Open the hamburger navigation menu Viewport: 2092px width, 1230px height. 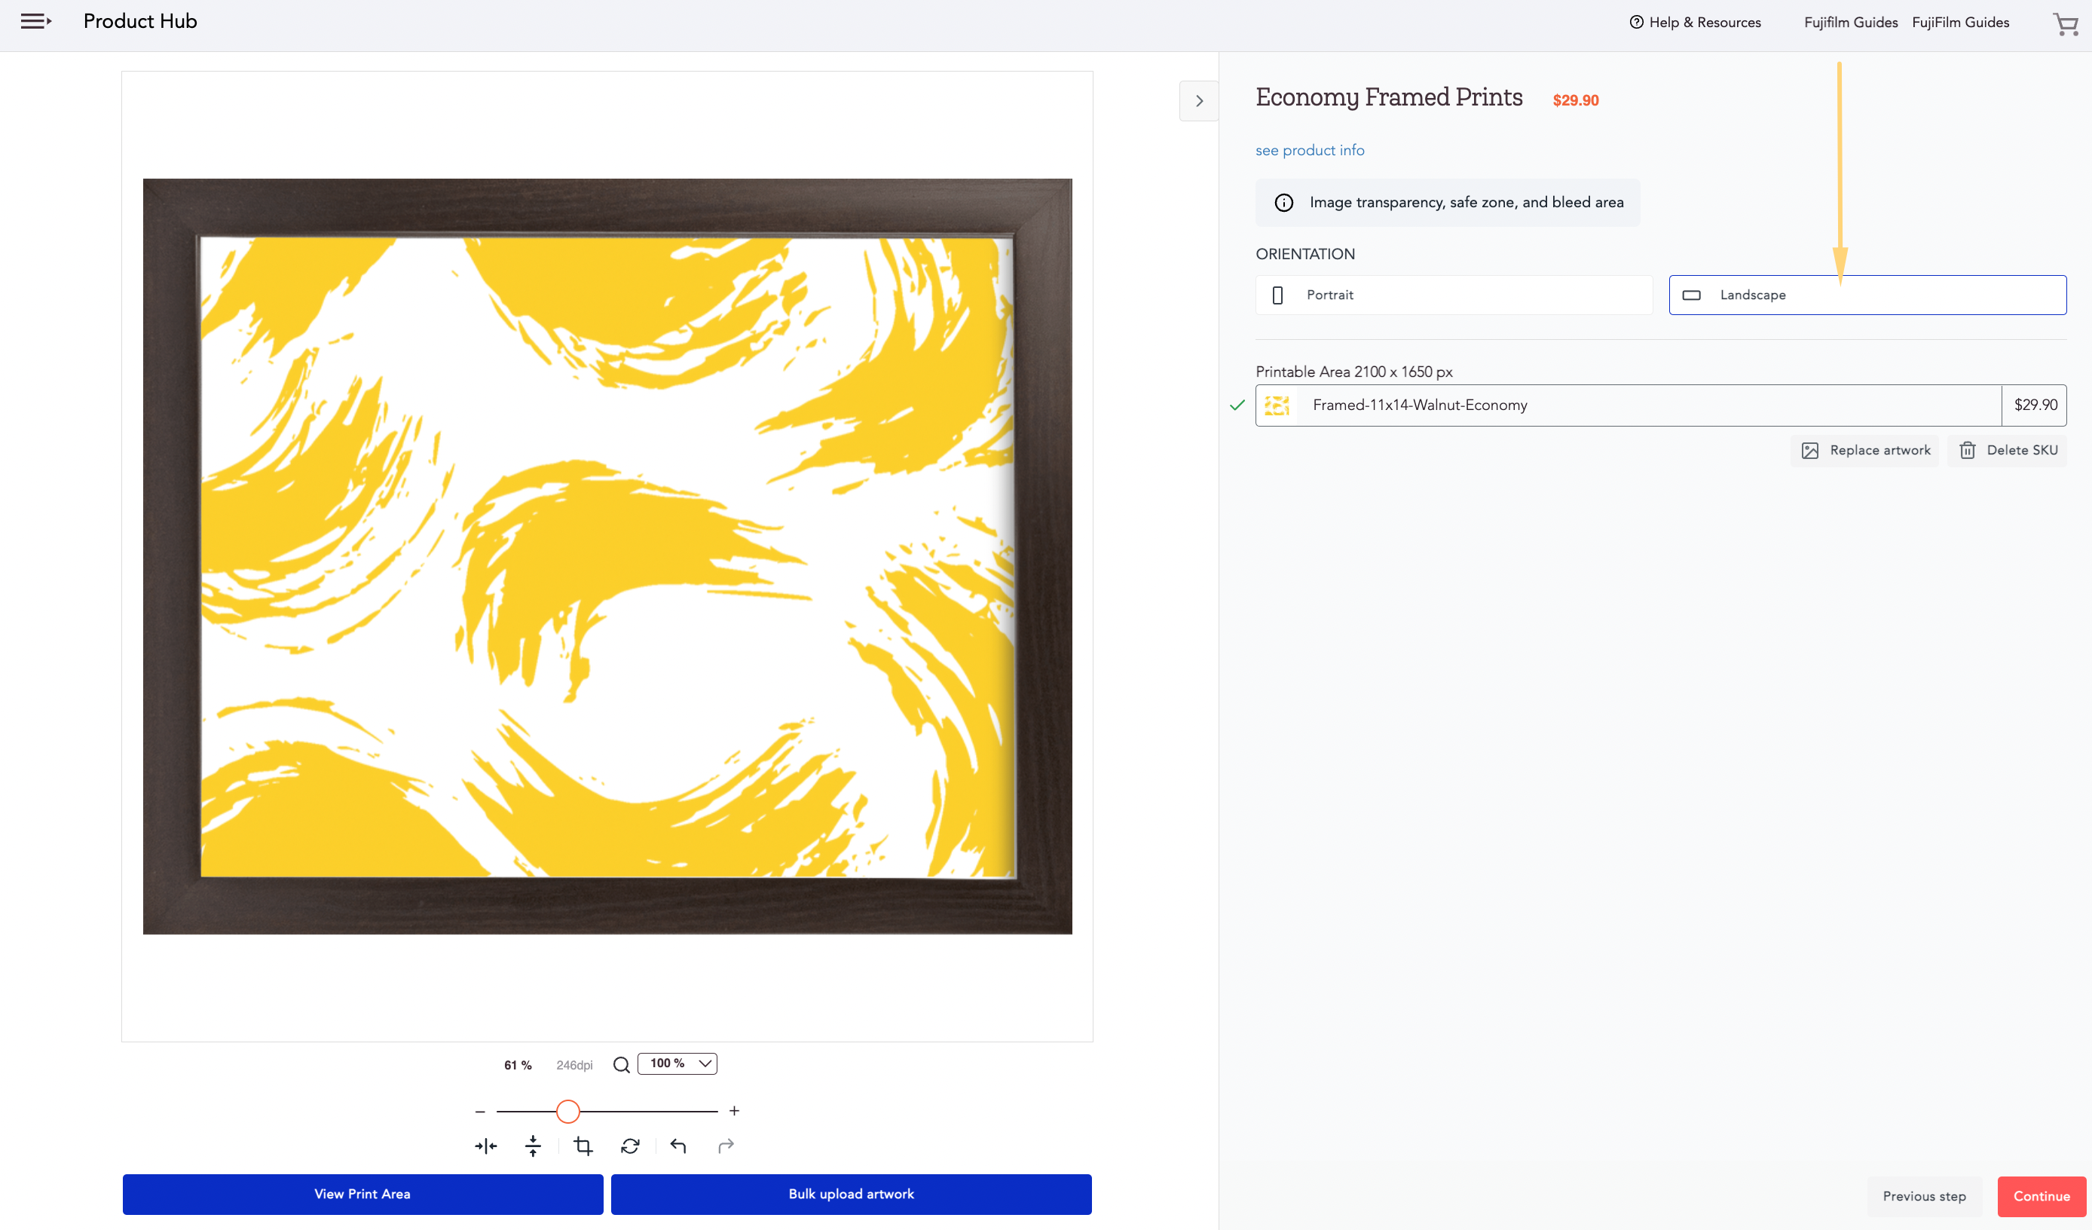[35, 22]
